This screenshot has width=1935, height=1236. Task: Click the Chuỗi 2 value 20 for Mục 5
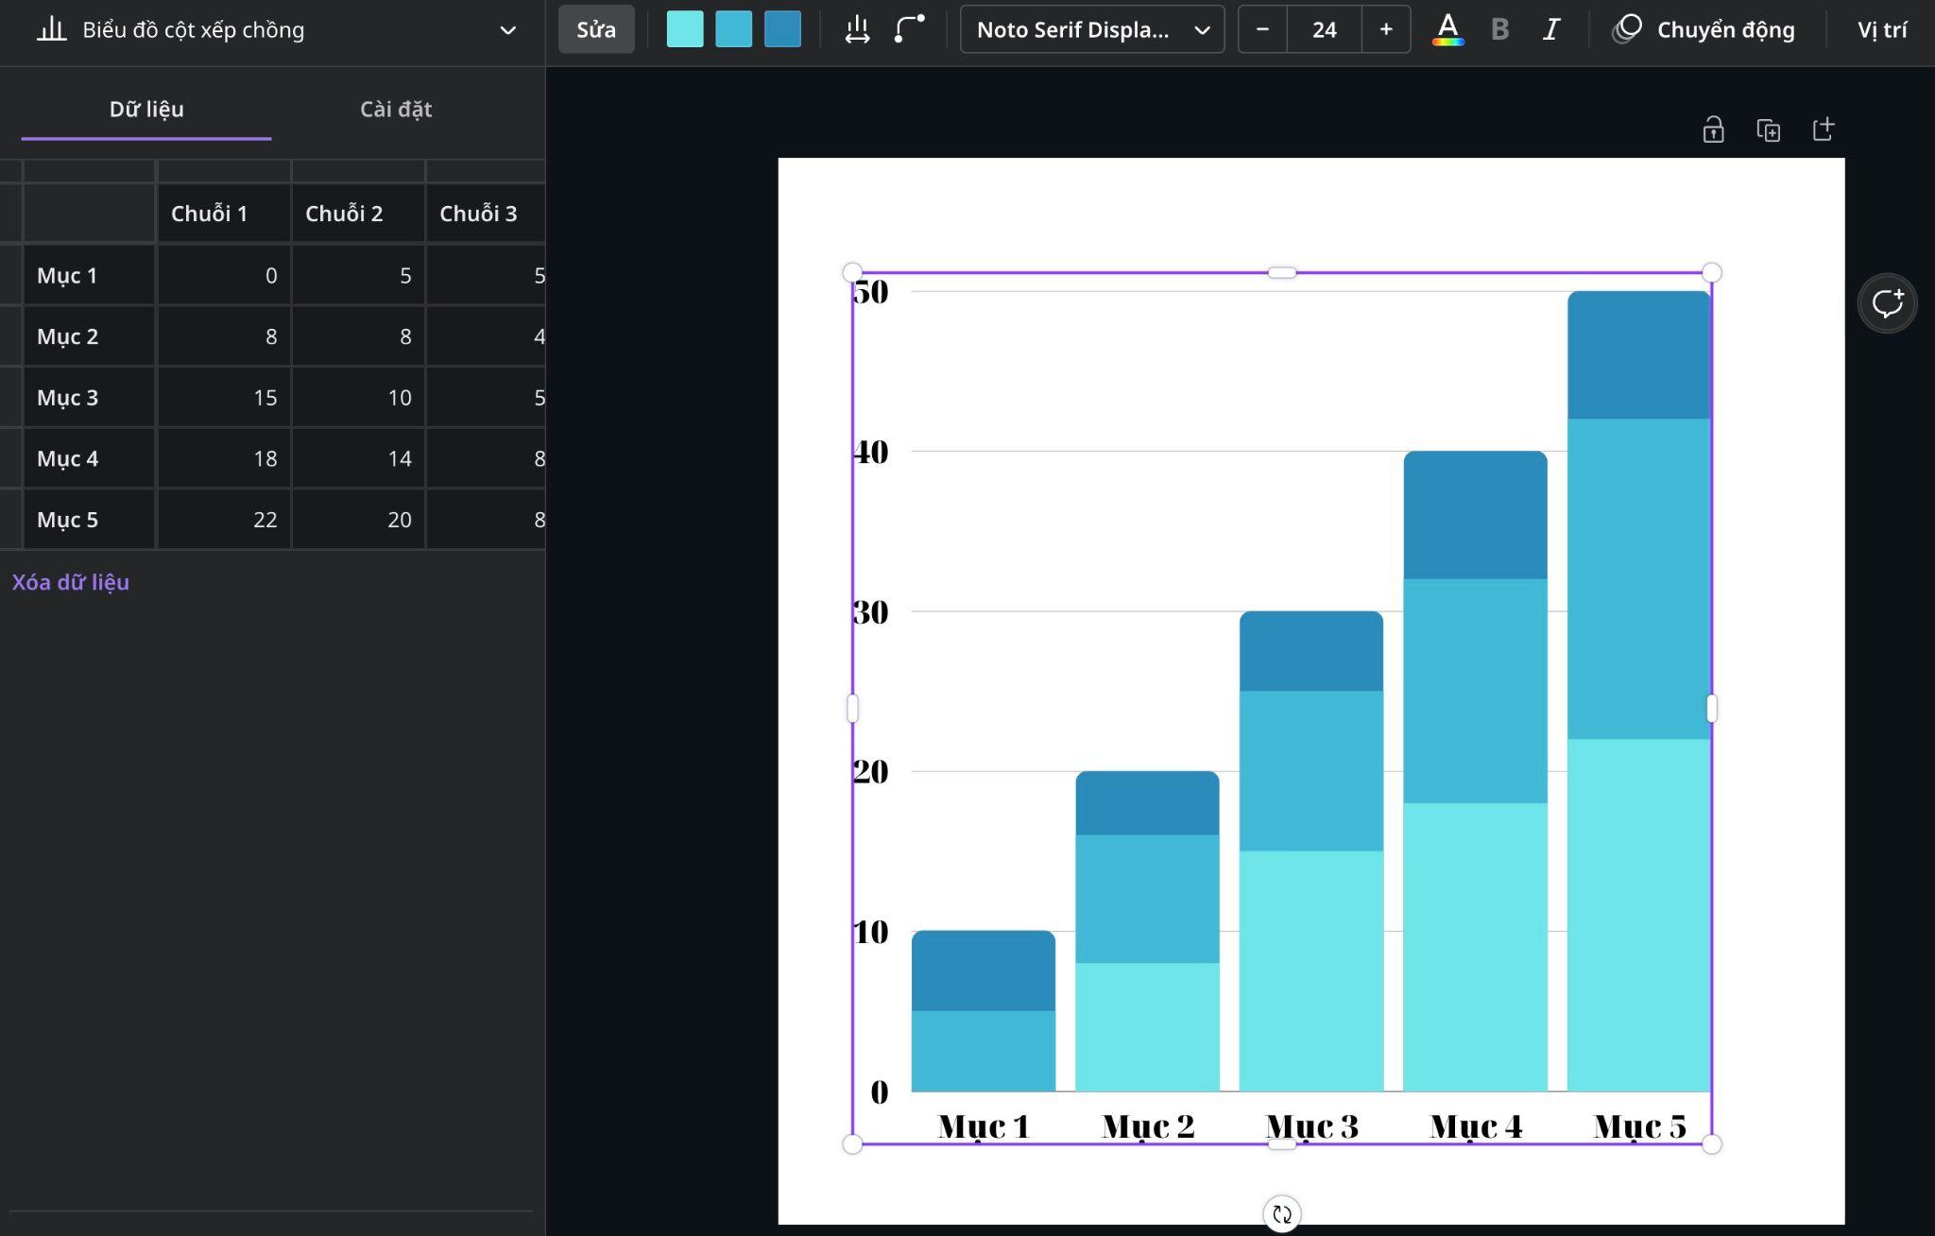click(358, 520)
